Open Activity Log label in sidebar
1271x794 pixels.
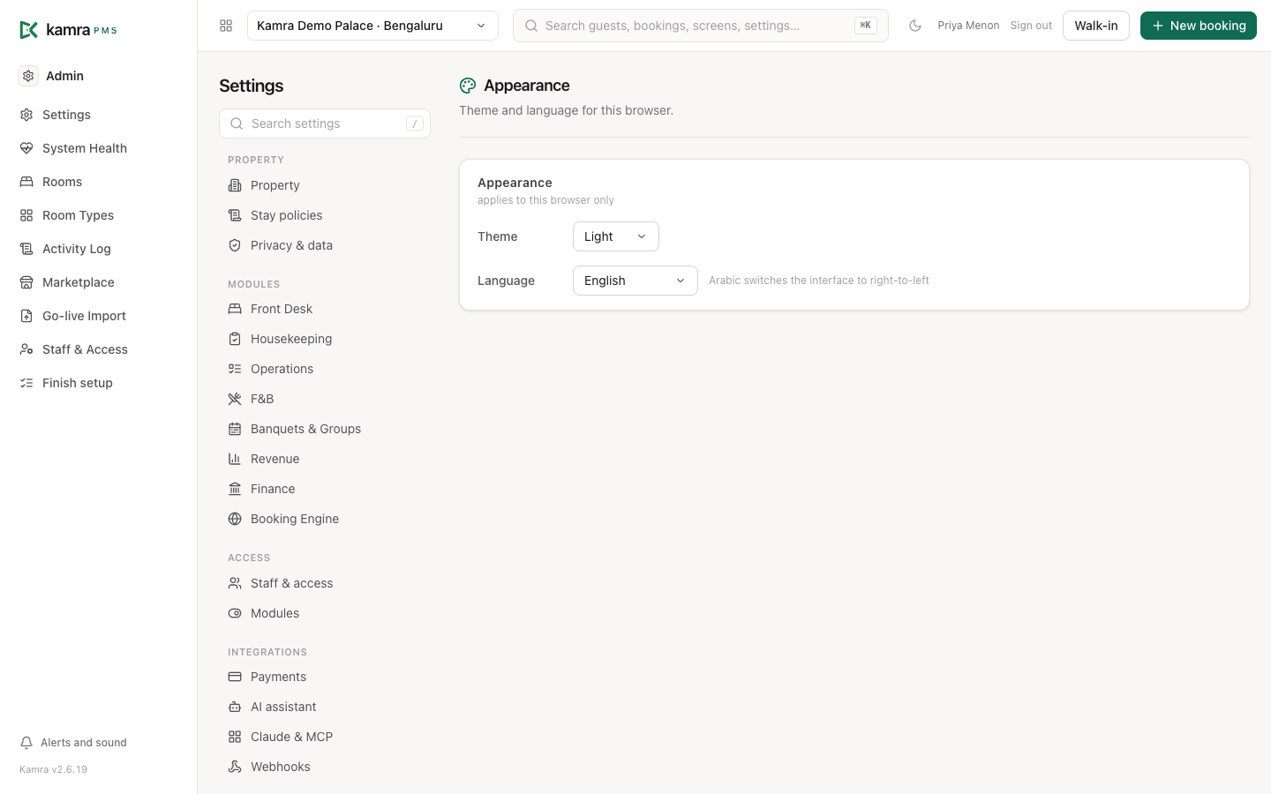coord(77,249)
